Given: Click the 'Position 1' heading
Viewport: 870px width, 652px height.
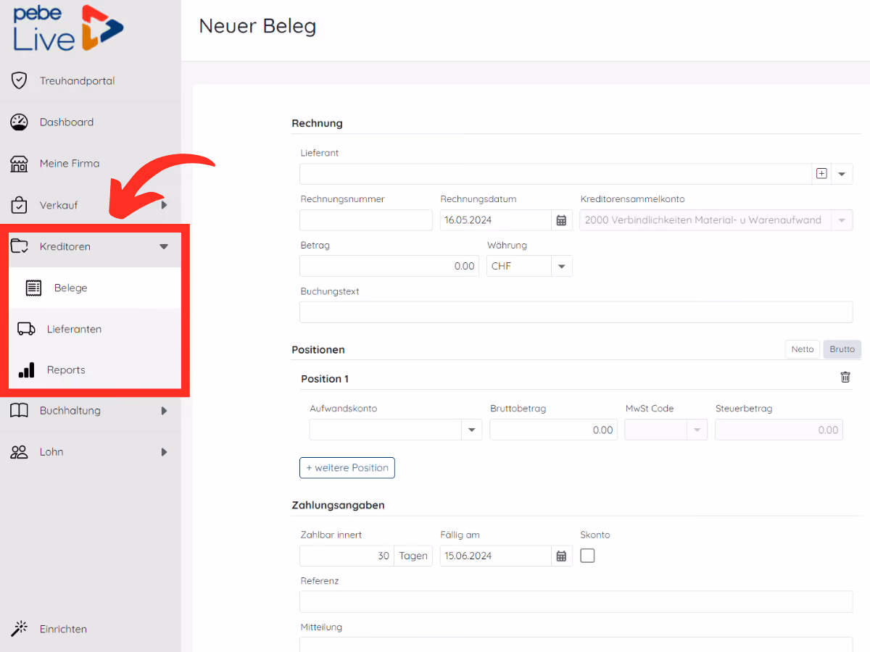Looking at the screenshot, I should point(325,379).
